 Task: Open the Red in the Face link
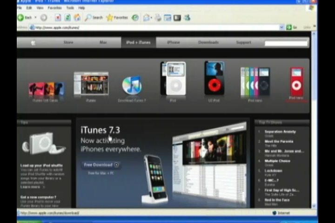[x=277, y=200]
